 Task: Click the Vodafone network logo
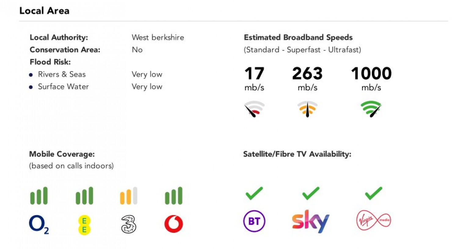pyautogui.click(x=173, y=224)
